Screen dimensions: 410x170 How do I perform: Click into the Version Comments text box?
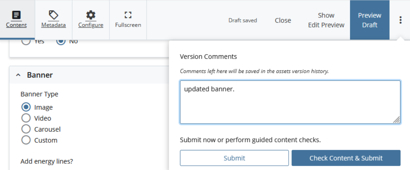coord(290,102)
